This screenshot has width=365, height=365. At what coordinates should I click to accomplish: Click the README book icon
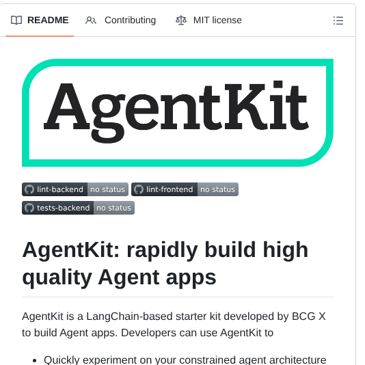[x=16, y=21]
